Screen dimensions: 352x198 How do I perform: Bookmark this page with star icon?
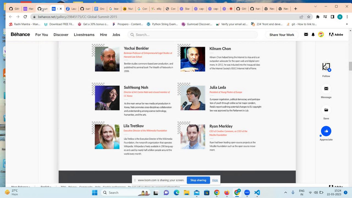click(309, 17)
